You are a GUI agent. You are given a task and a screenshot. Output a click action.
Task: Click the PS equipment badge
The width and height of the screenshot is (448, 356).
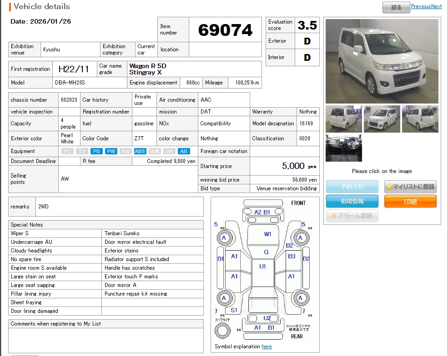click(x=96, y=151)
